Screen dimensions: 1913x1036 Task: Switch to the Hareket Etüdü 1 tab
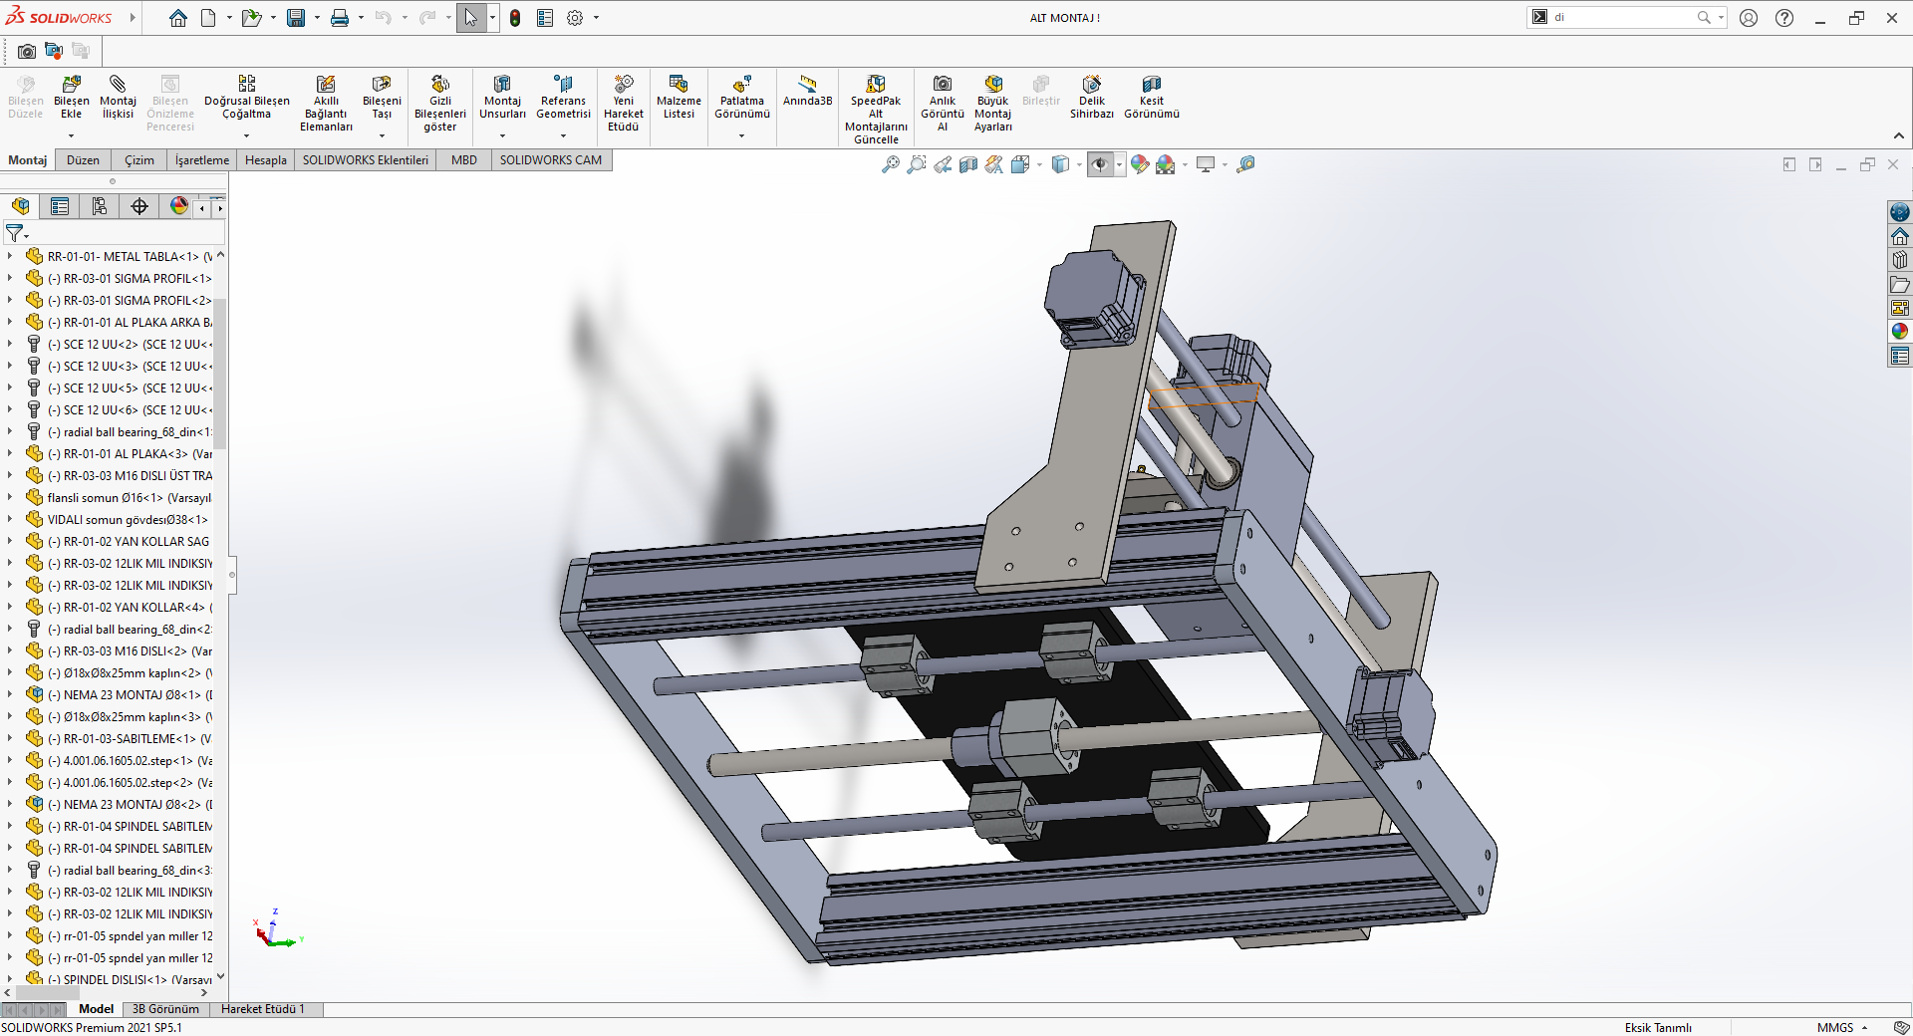click(263, 1009)
